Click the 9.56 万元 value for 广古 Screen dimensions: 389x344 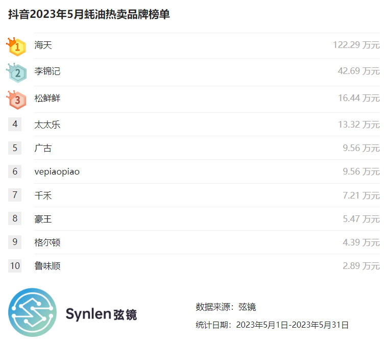click(361, 148)
